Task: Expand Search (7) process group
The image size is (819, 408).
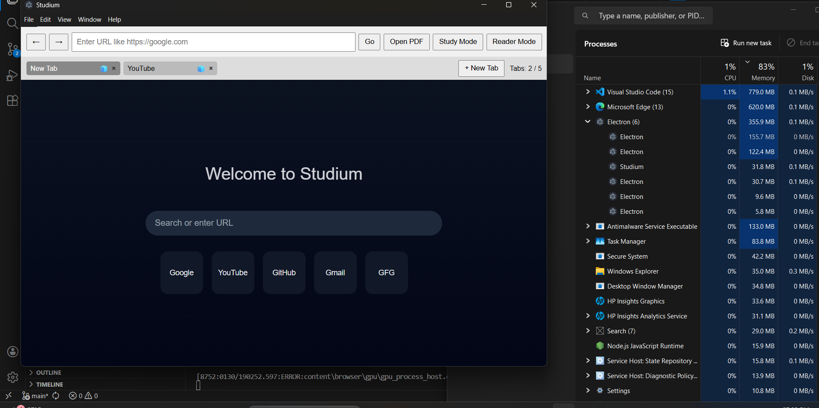Action: coord(588,331)
